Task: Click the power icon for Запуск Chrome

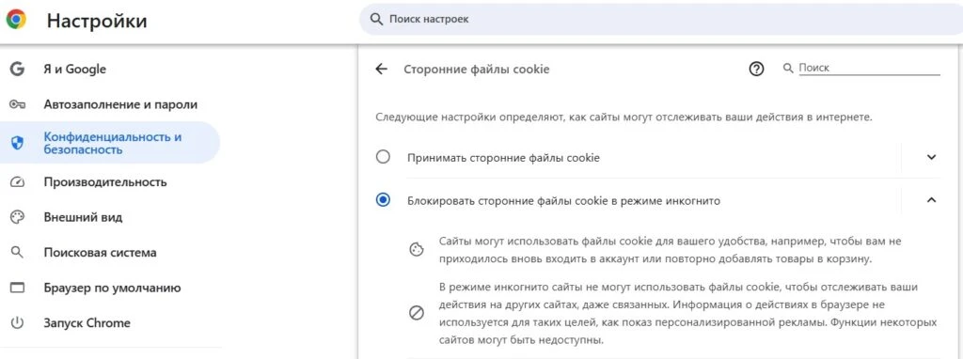Action: pyautogui.click(x=17, y=323)
